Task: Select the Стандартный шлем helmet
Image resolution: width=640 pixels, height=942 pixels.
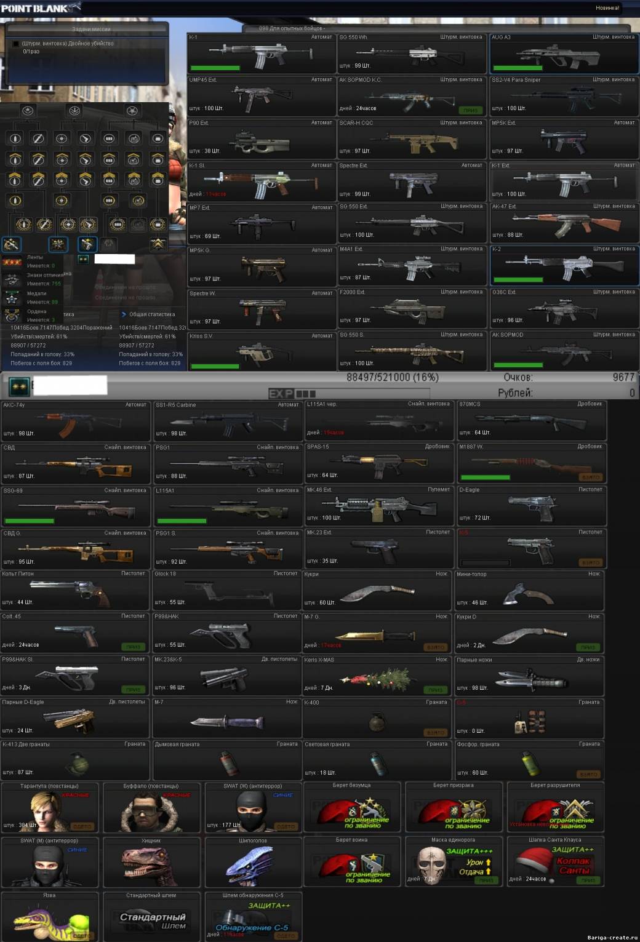Action: (151, 917)
